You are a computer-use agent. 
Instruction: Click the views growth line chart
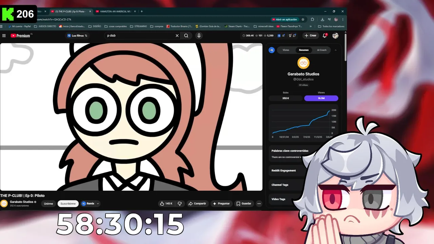click(303, 123)
